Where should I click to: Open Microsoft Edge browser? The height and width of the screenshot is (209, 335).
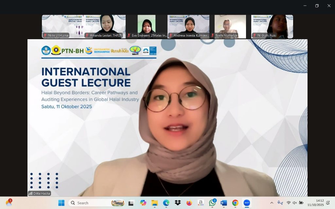point(166,203)
